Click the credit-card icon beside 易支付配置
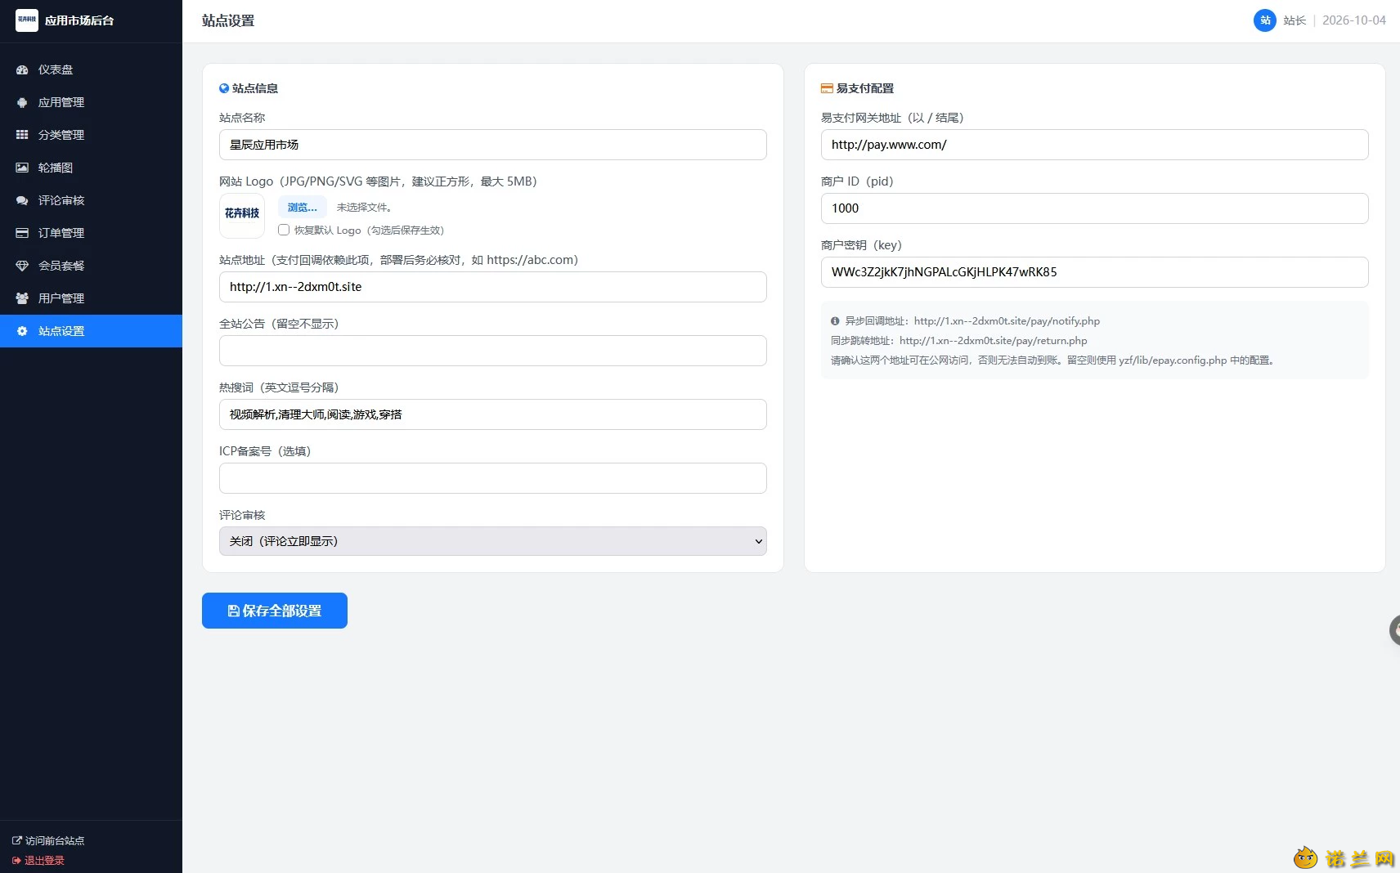The width and height of the screenshot is (1400, 873). pos(827,88)
